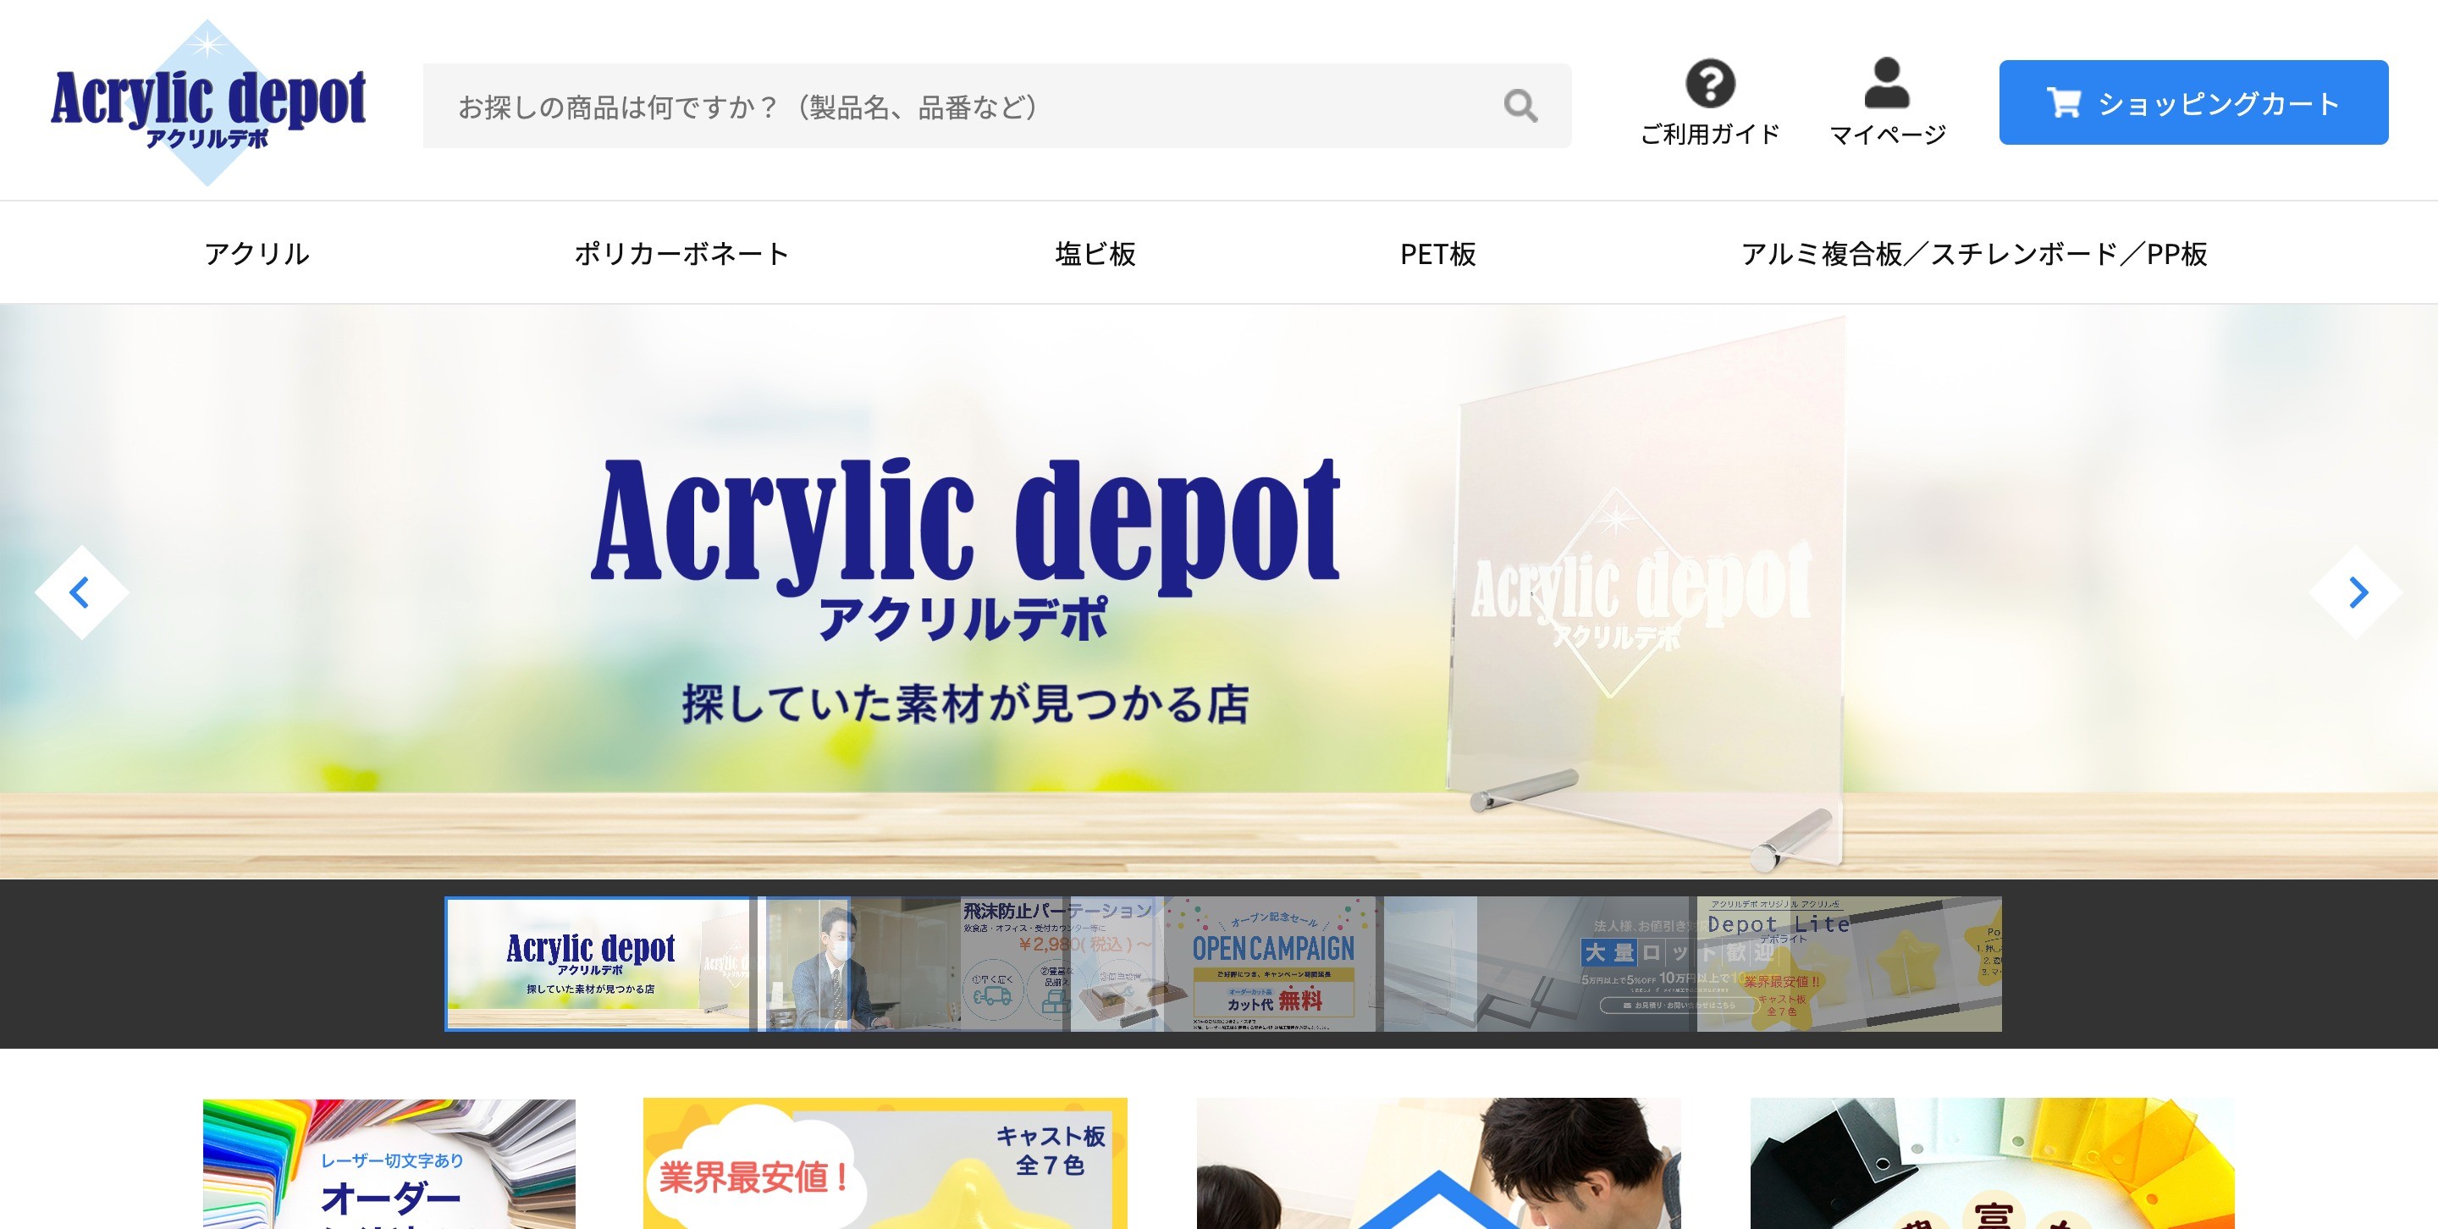Click the question mark help icon
The image size is (2438, 1229).
click(x=1709, y=85)
